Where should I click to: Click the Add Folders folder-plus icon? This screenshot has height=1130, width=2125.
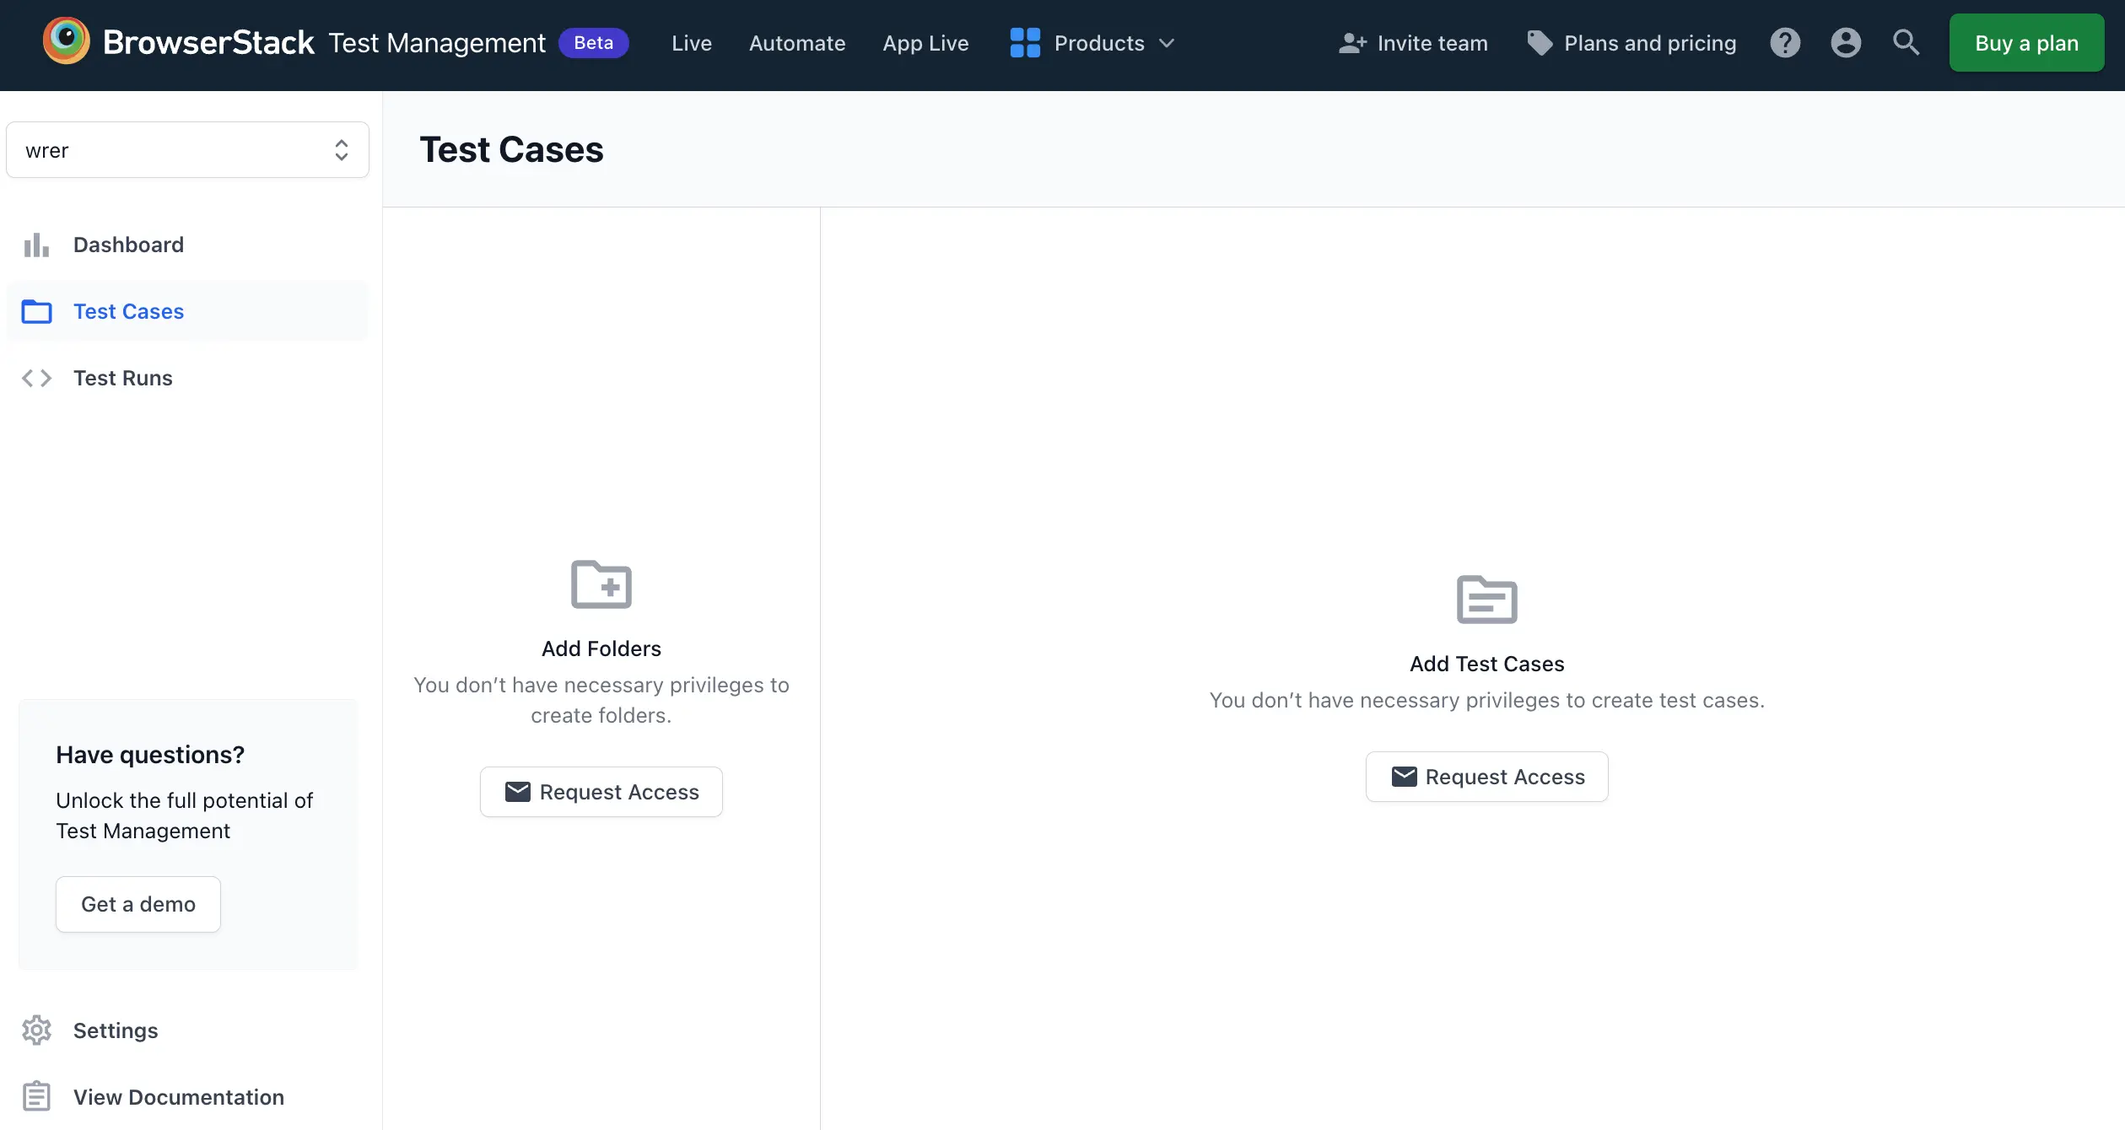(x=601, y=584)
